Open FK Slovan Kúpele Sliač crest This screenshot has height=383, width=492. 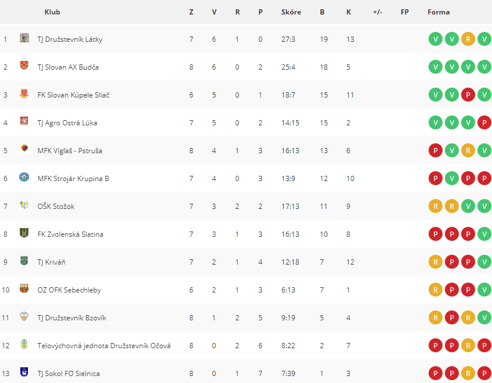point(24,93)
